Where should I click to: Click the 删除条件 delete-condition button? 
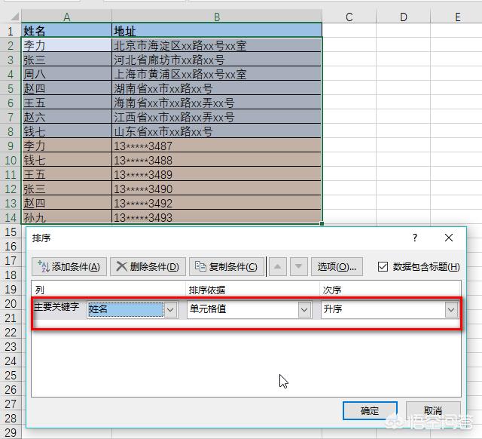[x=148, y=266]
